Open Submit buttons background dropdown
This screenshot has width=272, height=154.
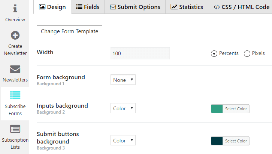[x=123, y=140]
